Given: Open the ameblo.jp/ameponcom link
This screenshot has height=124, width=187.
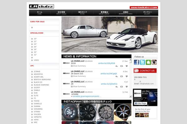Looking at the screenshot, I should tap(87, 96).
